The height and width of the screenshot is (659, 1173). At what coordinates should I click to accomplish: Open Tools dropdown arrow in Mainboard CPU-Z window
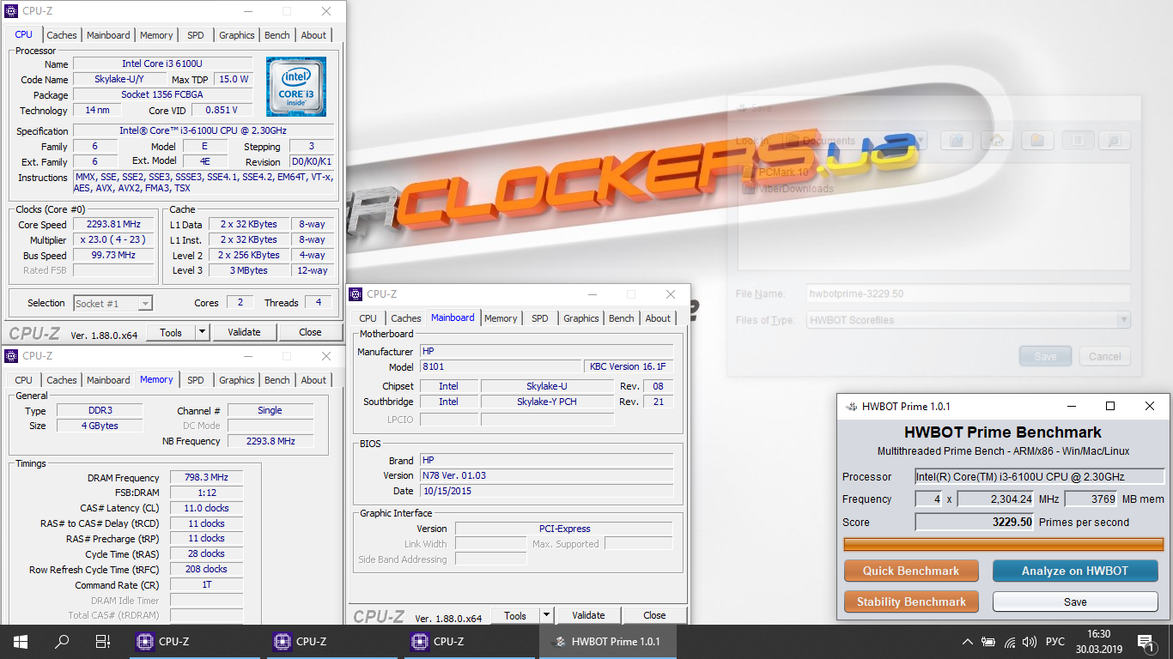(x=546, y=615)
